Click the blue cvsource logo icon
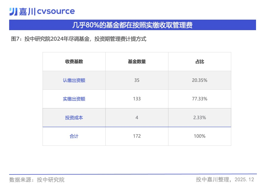 coord(13,11)
